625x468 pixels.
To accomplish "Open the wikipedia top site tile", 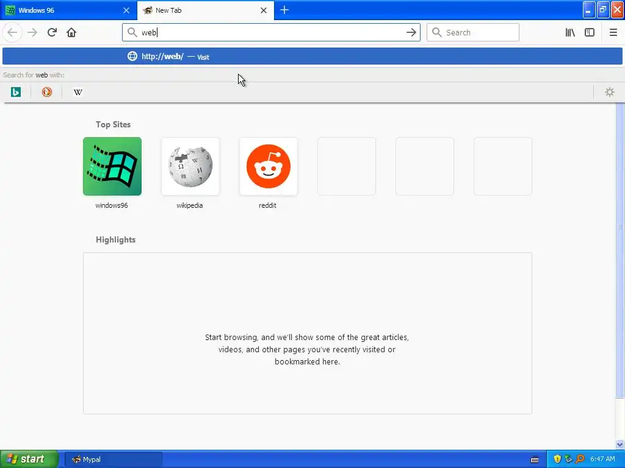I will pyautogui.click(x=190, y=166).
